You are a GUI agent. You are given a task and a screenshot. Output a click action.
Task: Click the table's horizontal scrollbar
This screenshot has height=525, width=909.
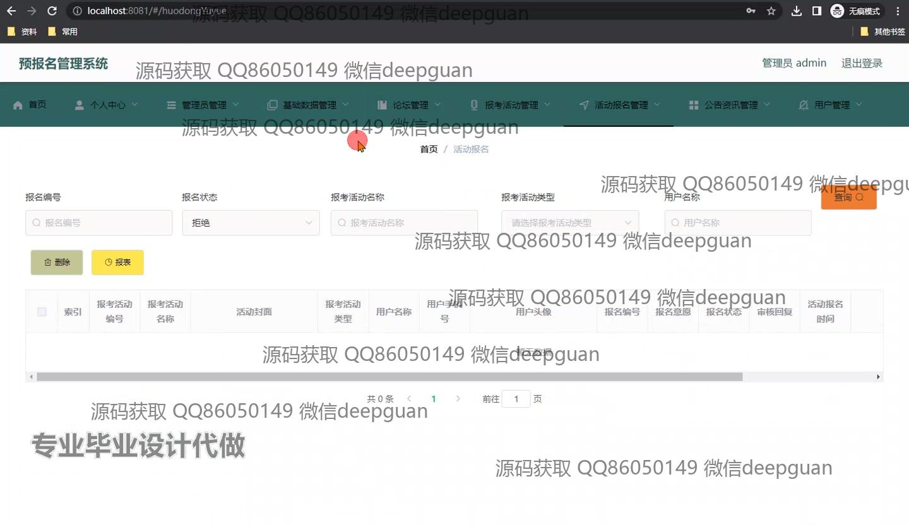[x=389, y=377]
